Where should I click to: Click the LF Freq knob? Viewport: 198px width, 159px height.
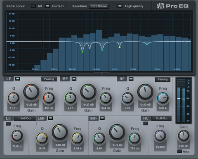[49, 98]
